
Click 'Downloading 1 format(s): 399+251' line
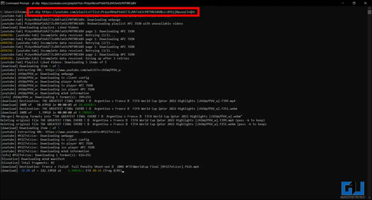[45, 97]
